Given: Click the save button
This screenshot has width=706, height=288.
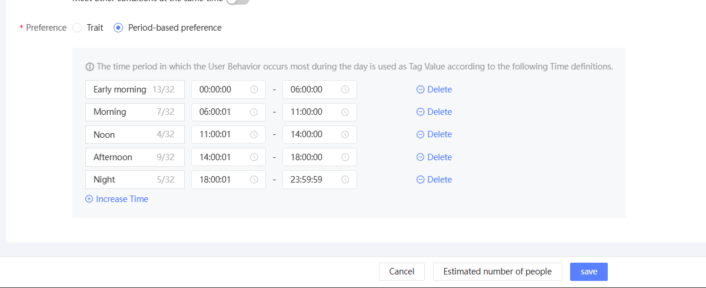Looking at the screenshot, I should point(588,272).
